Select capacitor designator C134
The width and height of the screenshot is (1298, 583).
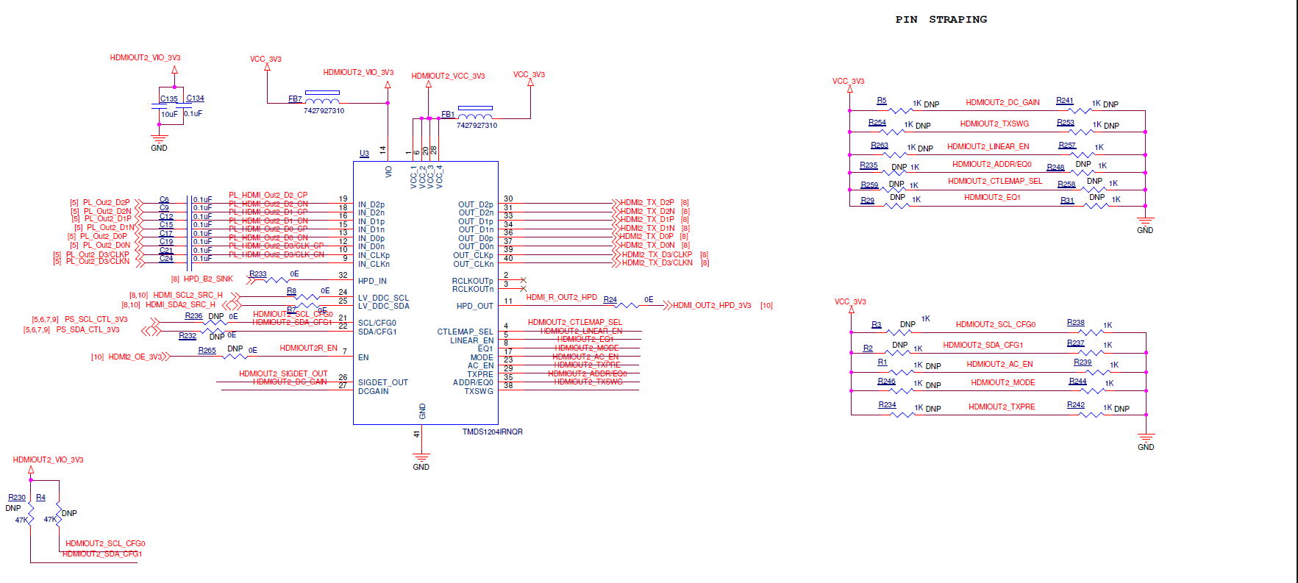[x=195, y=98]
